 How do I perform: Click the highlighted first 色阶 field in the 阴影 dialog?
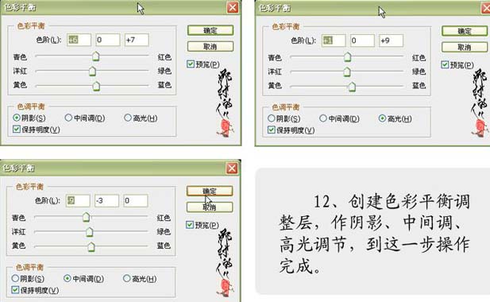pyautogui.click(x=79, y=40)
